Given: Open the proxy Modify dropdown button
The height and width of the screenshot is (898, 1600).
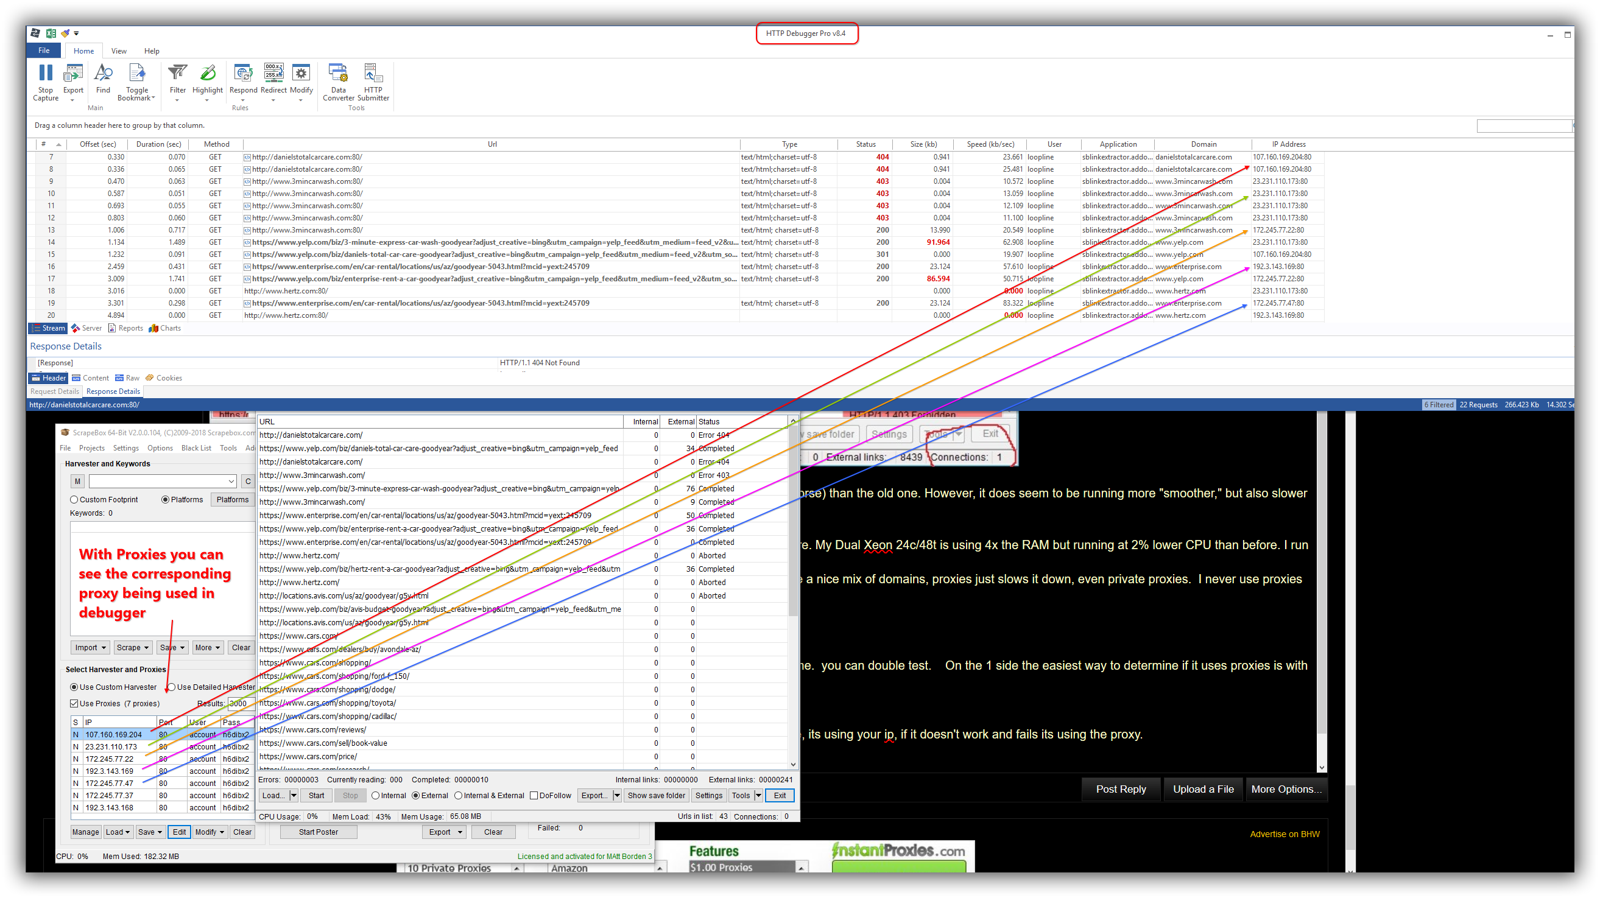Looking at the screenshot, I should (210, 833).
